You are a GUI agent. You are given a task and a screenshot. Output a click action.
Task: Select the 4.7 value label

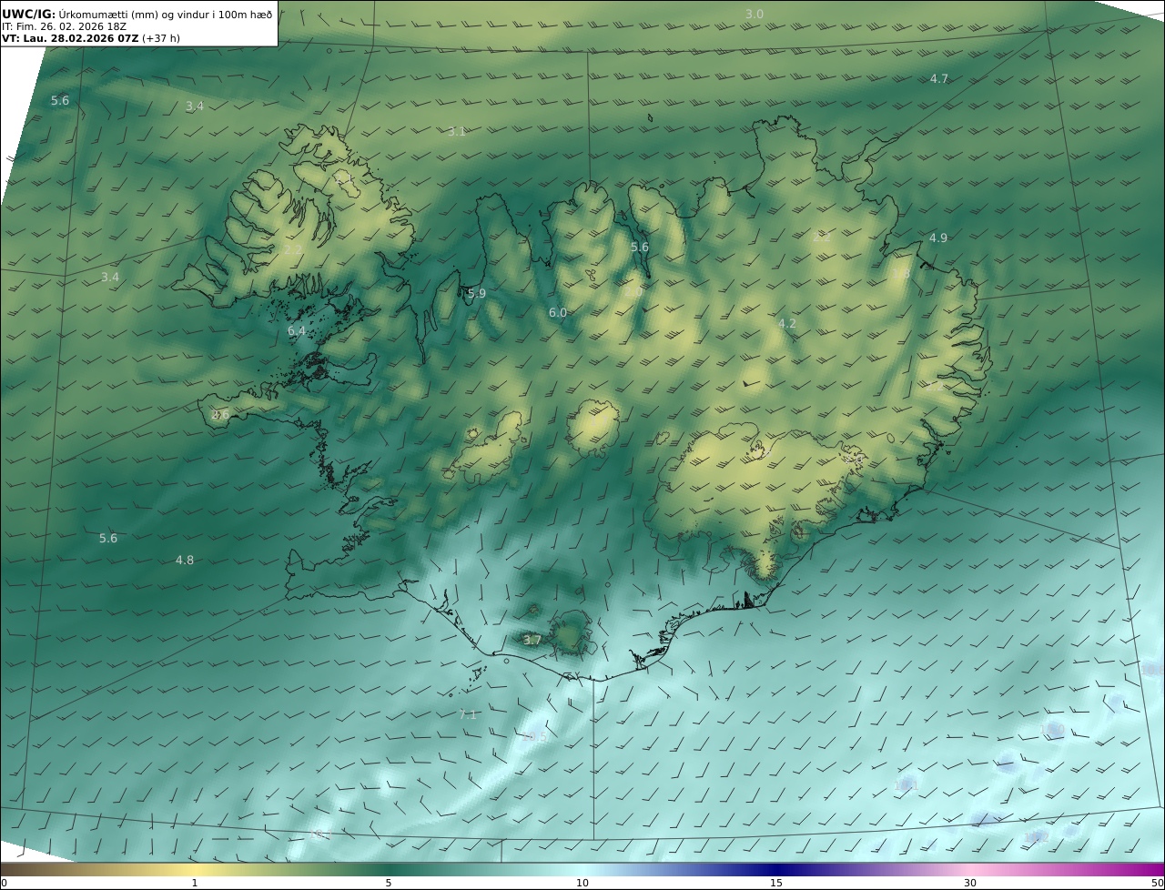click(x=939, y=79)
